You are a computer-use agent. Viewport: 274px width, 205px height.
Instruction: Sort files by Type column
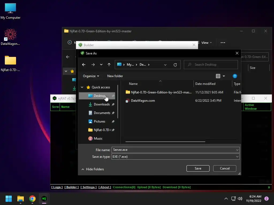[x=237, y=84]
